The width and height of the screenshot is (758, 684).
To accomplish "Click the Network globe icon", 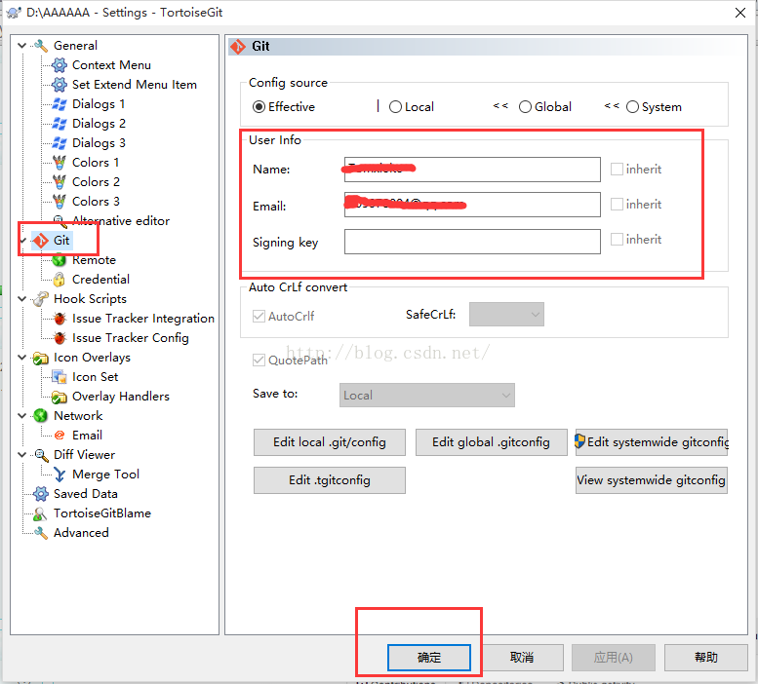I will point(41,416).
